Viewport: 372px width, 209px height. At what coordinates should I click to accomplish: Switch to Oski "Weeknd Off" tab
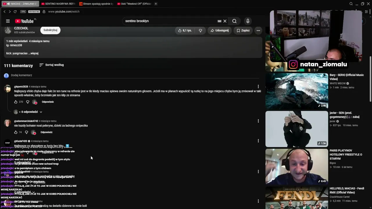point(134,4)
